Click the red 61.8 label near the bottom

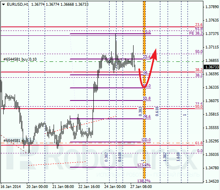(x=199, y=143)
